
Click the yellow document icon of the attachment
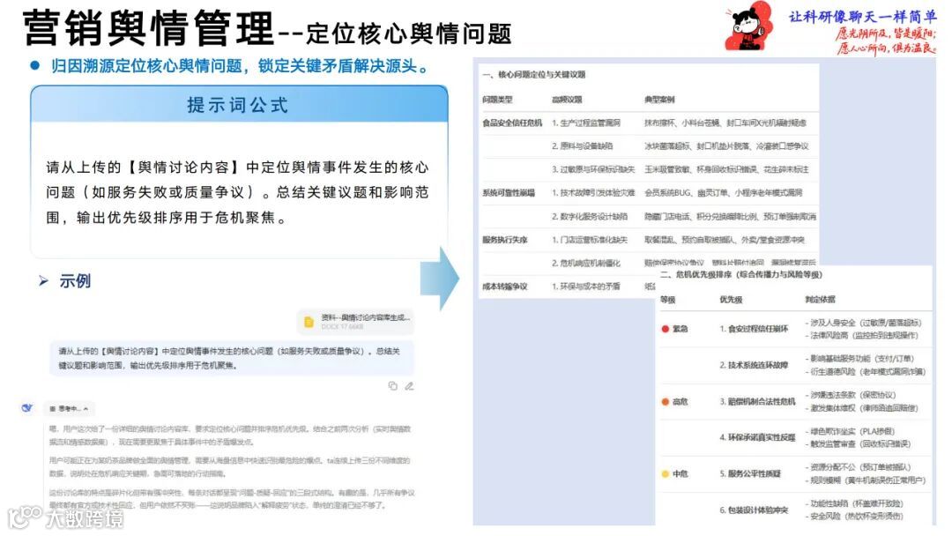(x=309, y=322)
